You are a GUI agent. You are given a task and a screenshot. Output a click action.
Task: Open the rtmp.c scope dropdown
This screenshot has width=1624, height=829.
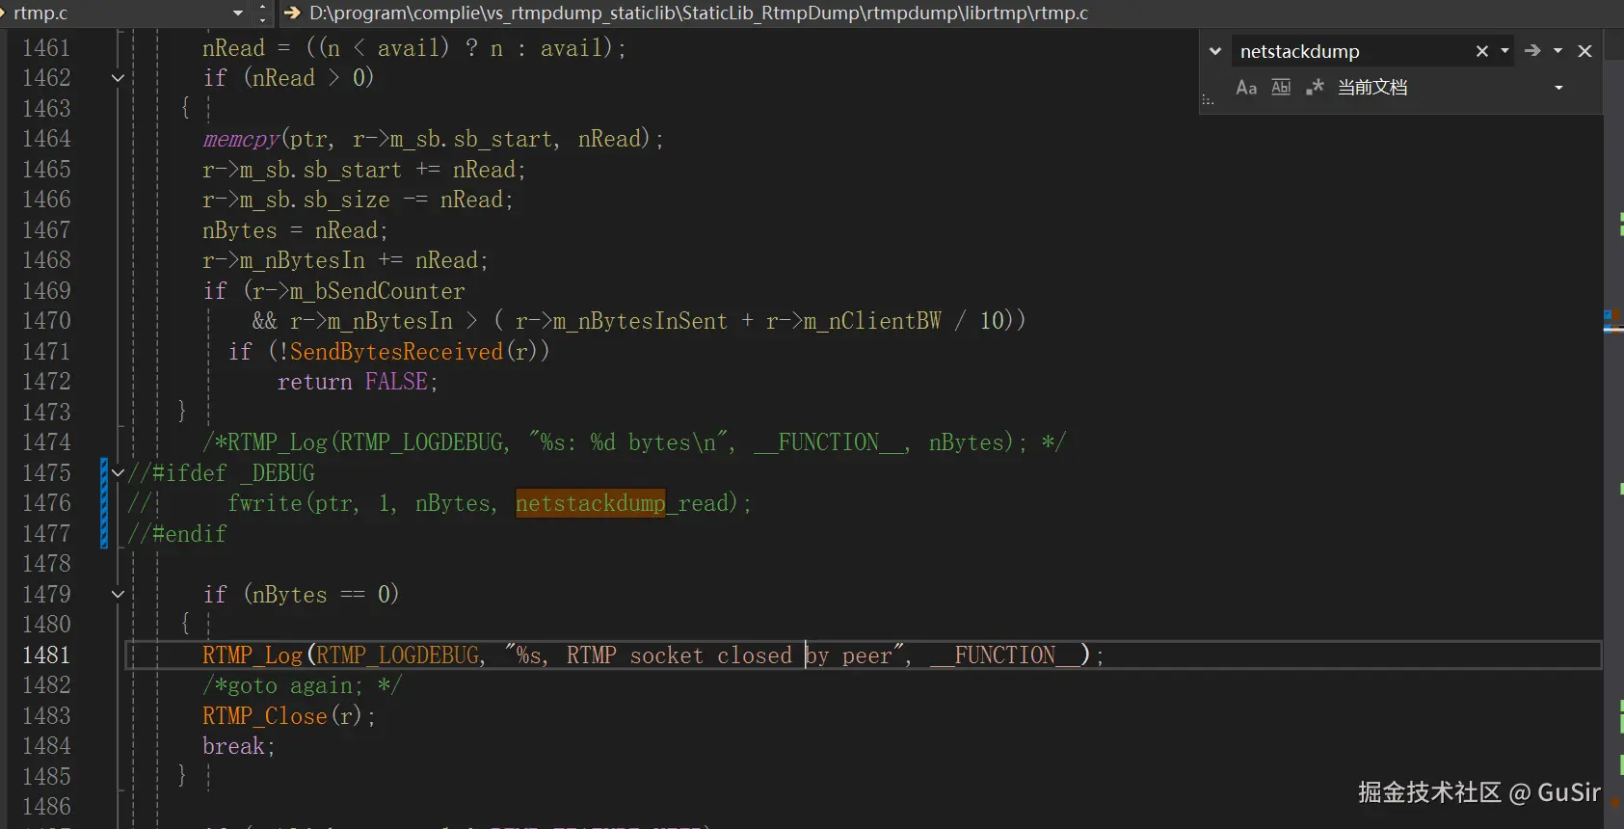[x=238, y=13]
